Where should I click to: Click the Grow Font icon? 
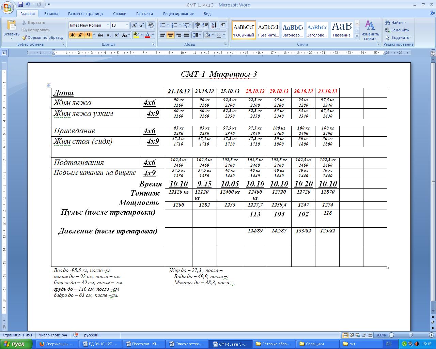coord(135,25)
